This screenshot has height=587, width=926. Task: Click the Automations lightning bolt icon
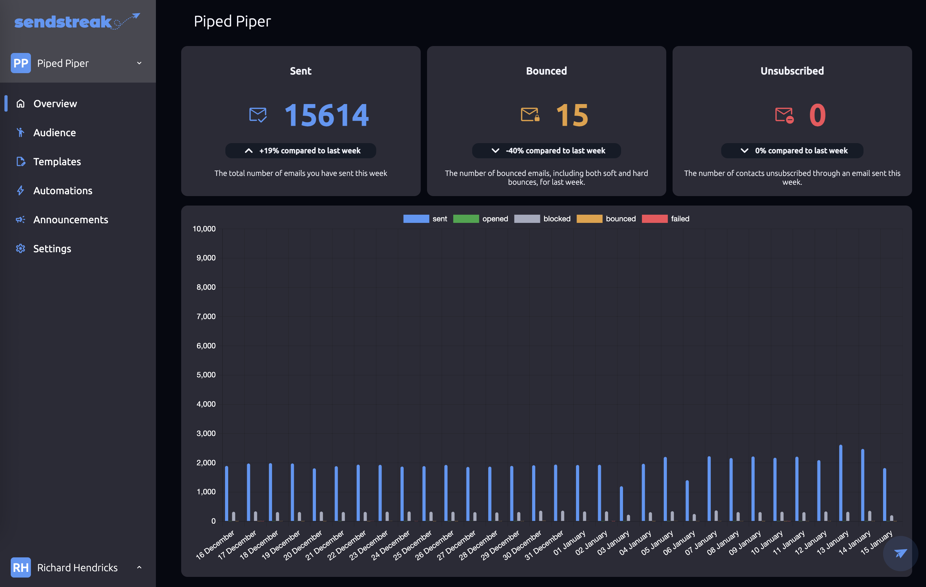coord(21,190)
